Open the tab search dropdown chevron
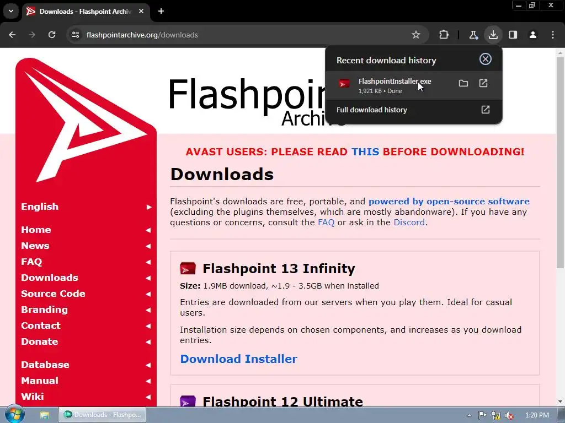The image size is (565, 423). point(11,11)
